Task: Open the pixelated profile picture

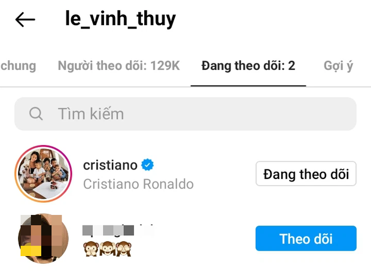Action: [43, 238]
